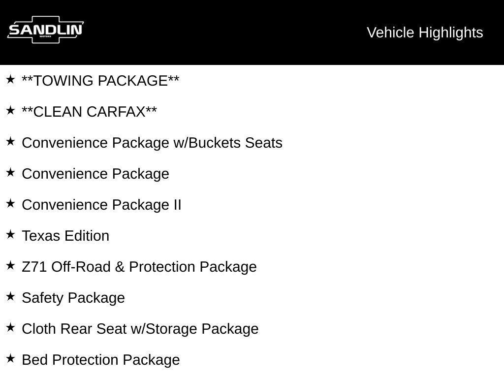Click the Sandlin Motors logo
Screen dimensions: 504x378
click(x=45, y=32)
